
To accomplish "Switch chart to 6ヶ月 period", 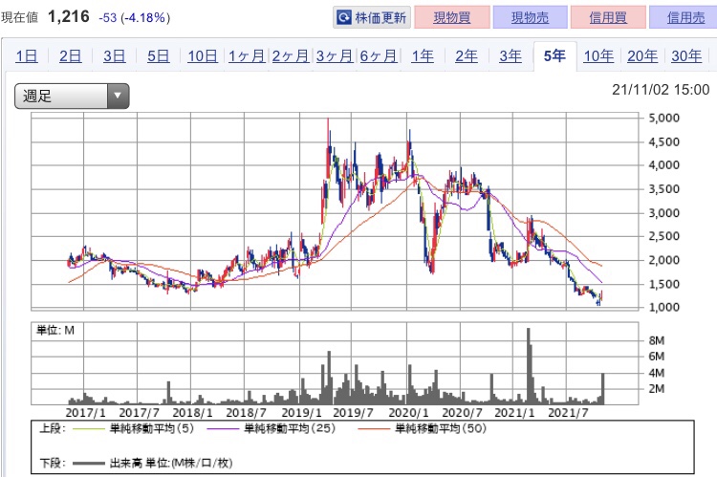I will pyautogui.click(x=379, y=56).
